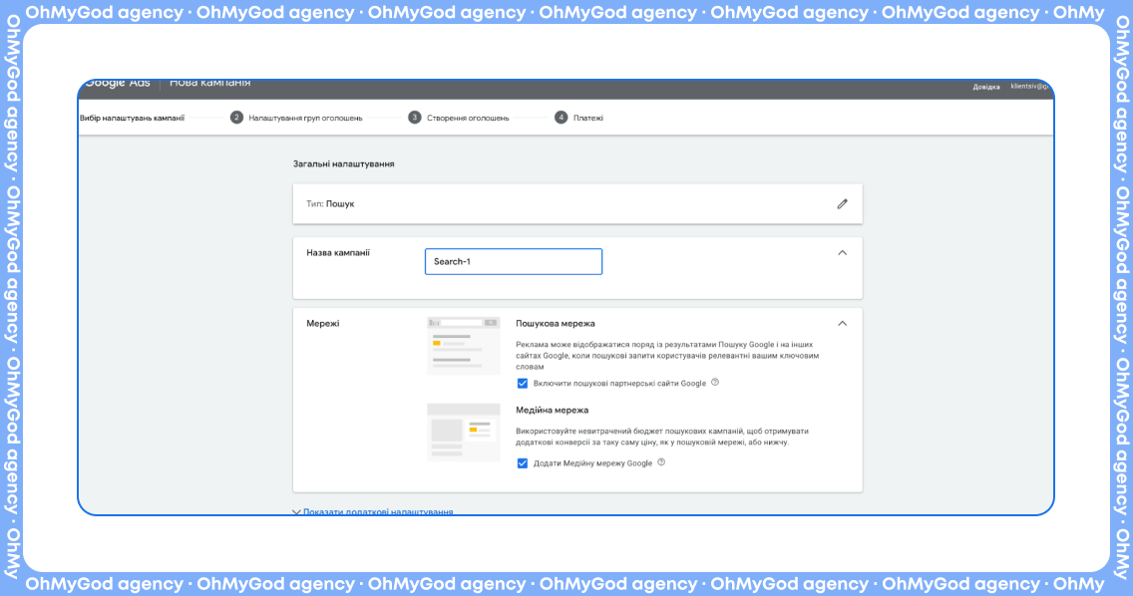Expand Показати додаткові налаштування
This screenshot has height=596, width=1133.
(x=374, y=511)
